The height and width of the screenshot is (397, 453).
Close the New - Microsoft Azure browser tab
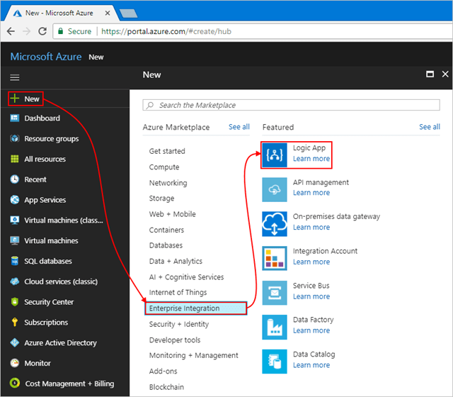[107, 13]
